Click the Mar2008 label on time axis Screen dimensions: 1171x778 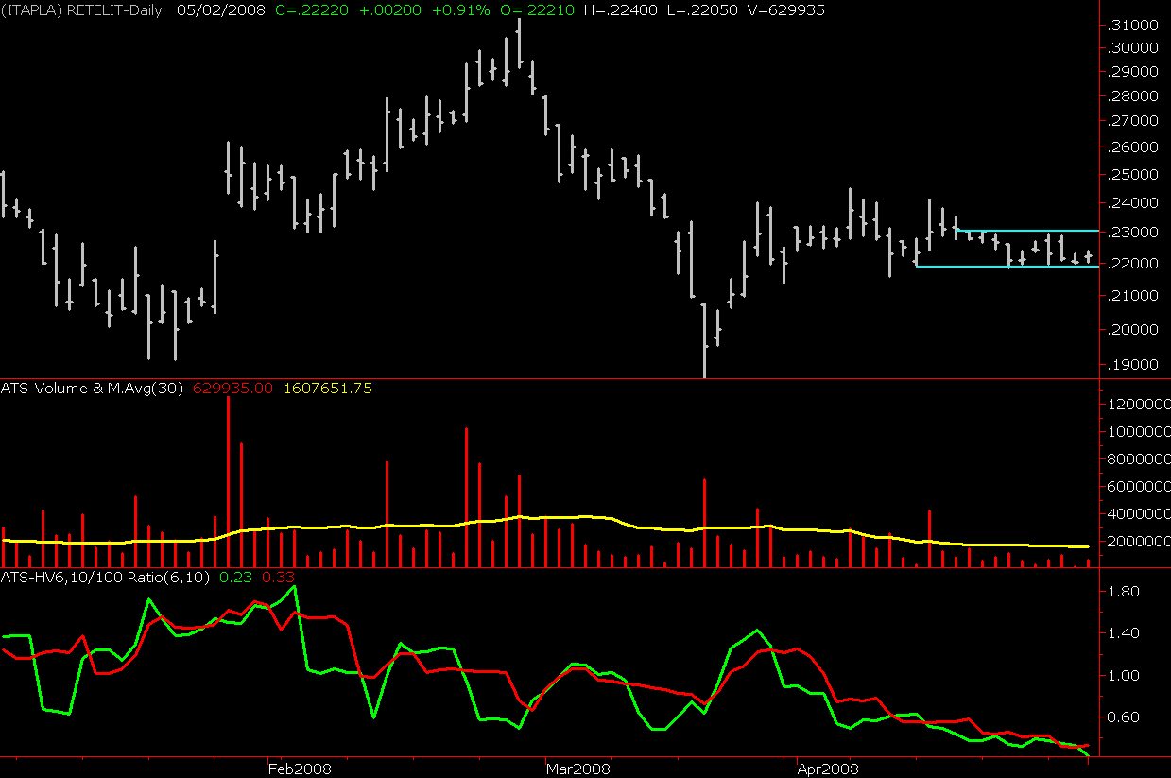point(577,769)
